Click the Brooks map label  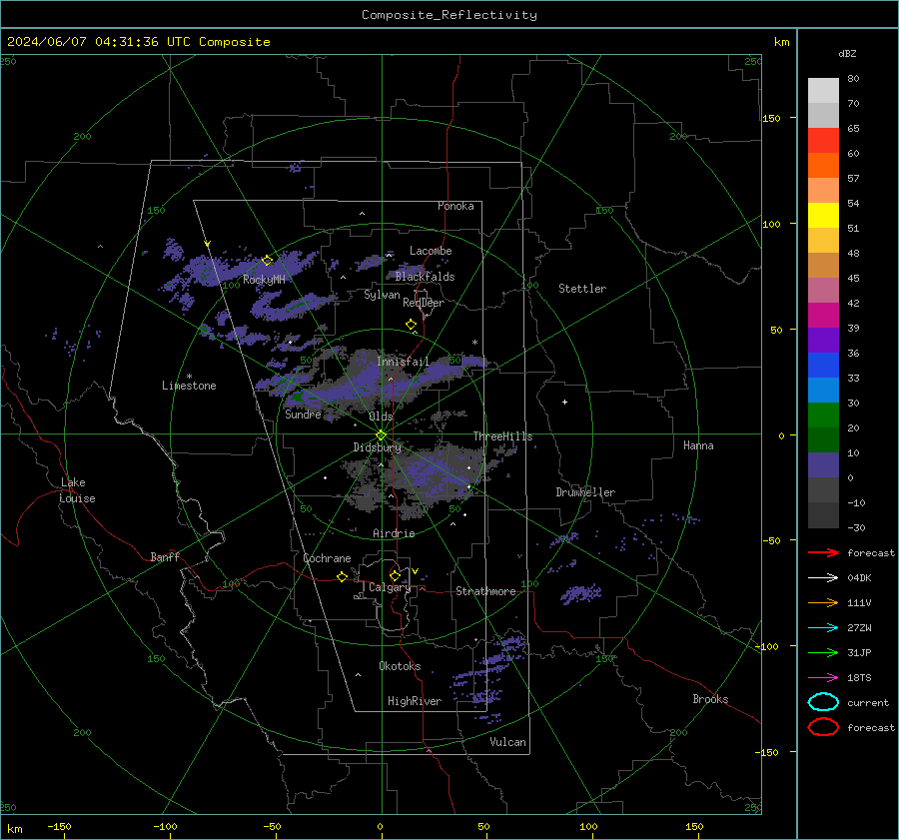coord(710,699)
